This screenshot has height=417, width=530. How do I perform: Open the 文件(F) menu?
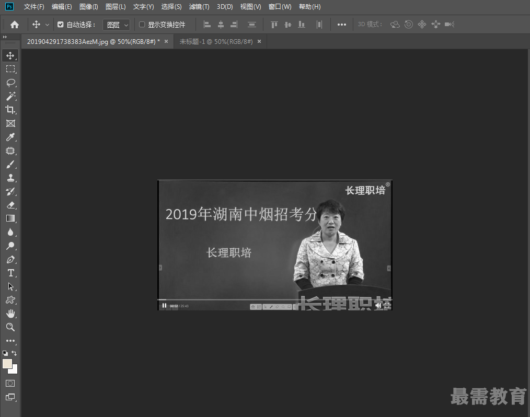tap(34, 7)
